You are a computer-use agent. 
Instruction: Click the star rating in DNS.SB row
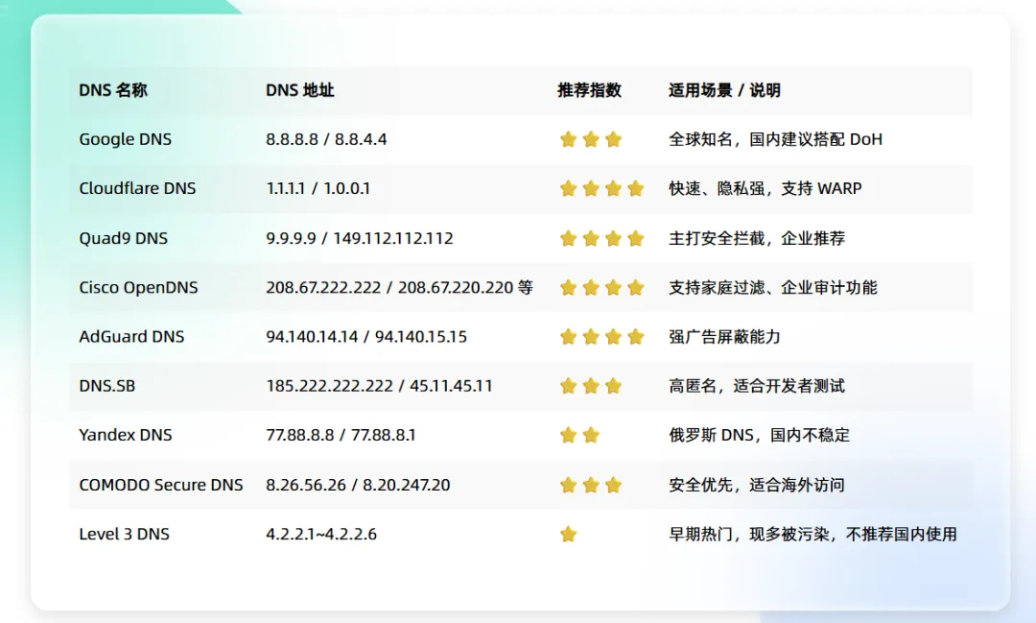591,386
